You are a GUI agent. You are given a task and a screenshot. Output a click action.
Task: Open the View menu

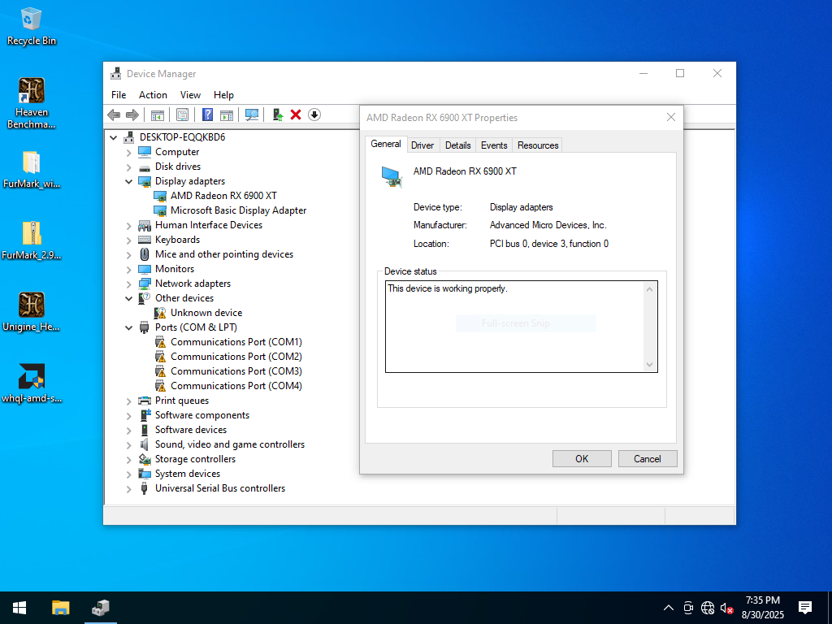(x=190, y=95)
